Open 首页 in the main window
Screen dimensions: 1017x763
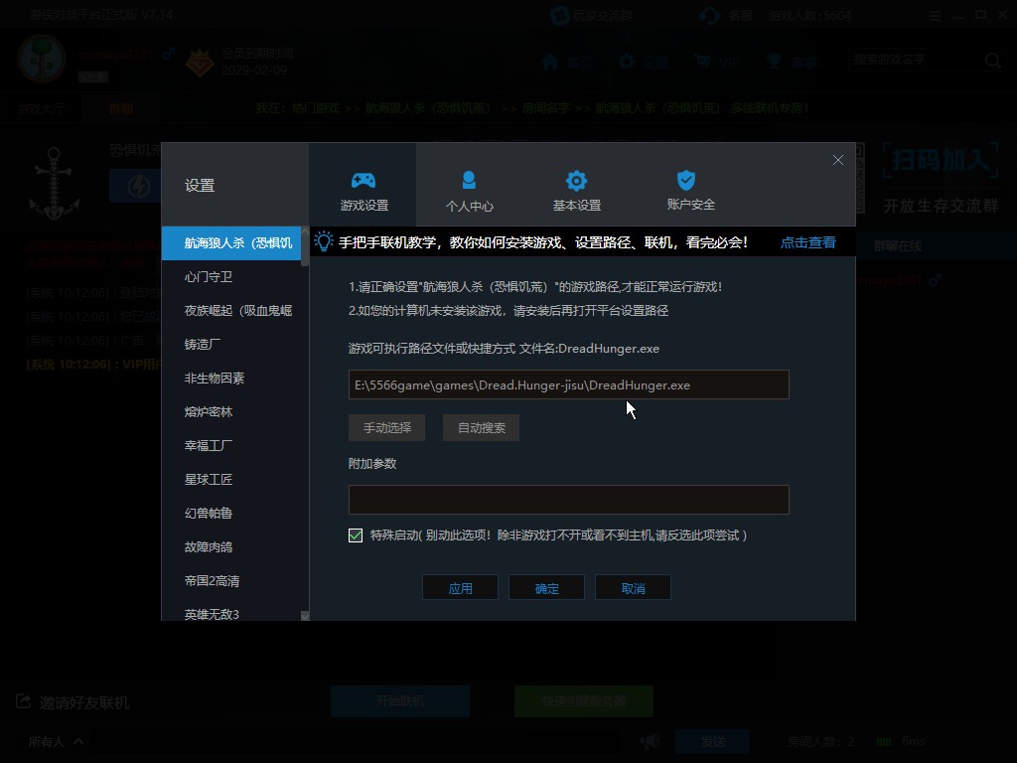point(567,63)
